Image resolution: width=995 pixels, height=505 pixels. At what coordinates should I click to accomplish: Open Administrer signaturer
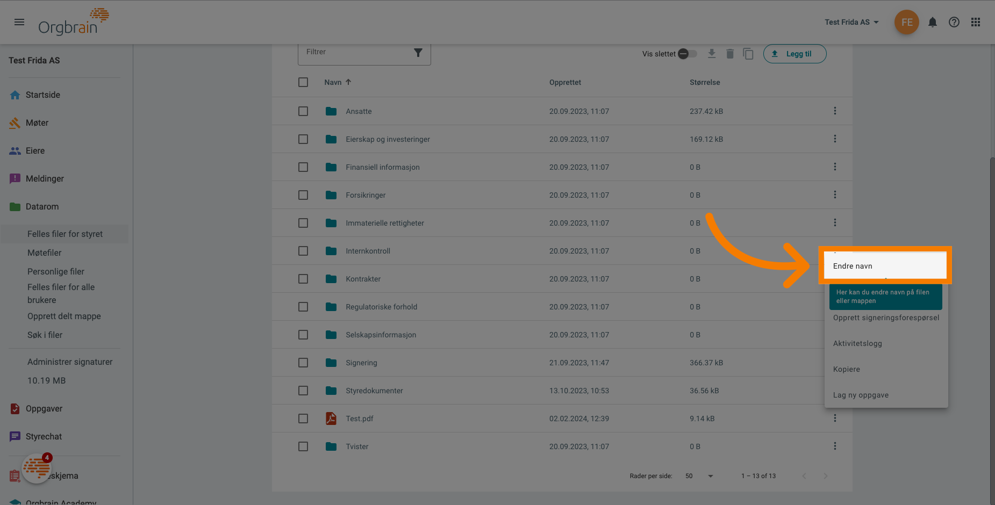[70, 362]
